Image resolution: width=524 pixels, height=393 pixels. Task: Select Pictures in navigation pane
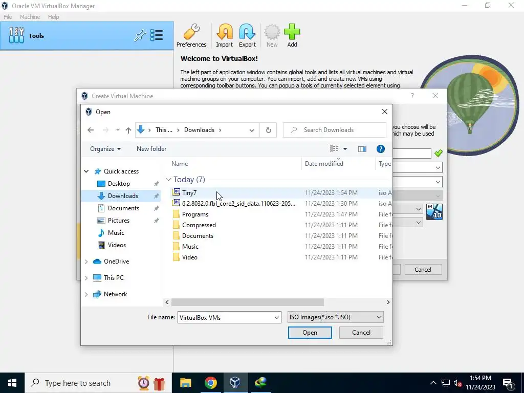(118, 221)
